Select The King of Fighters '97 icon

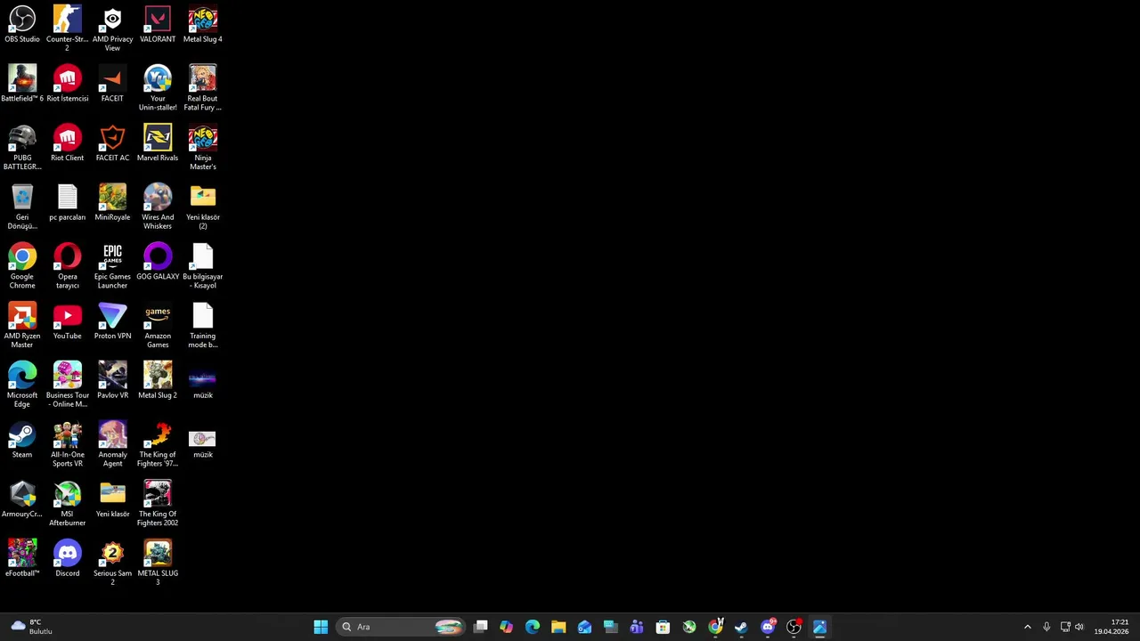[158, 444]
